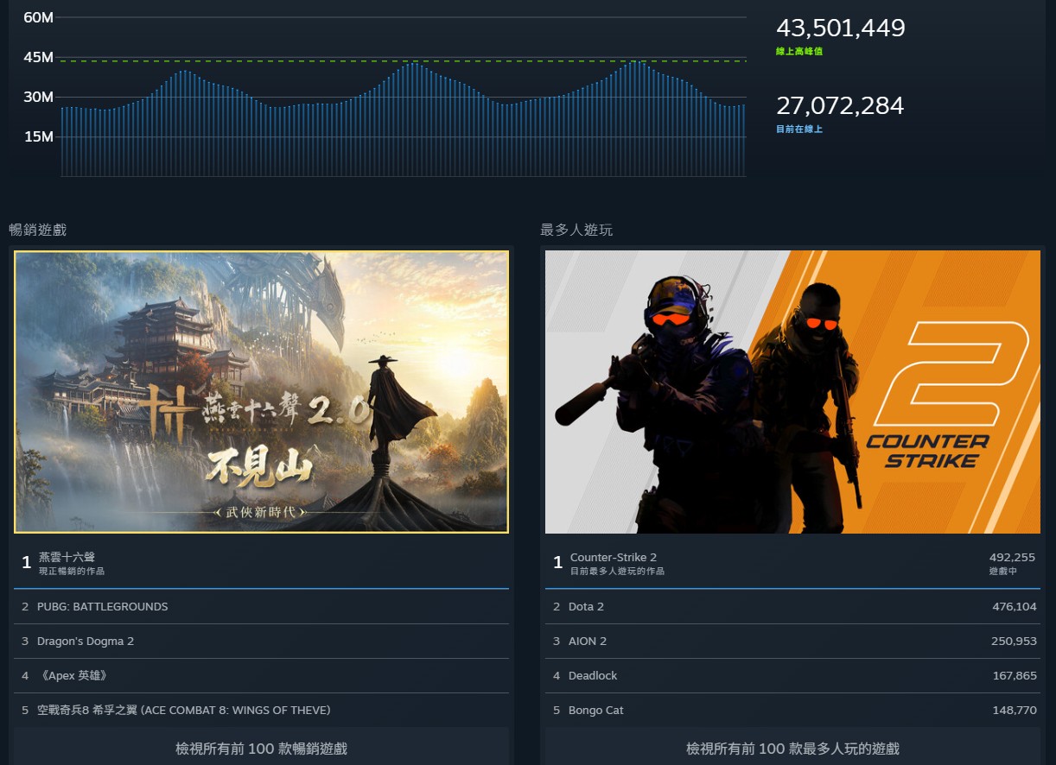Viewport: 1056px width, 765px height.
Task: Click the 476,104 Dota 2 player count
Action: 1015,607
